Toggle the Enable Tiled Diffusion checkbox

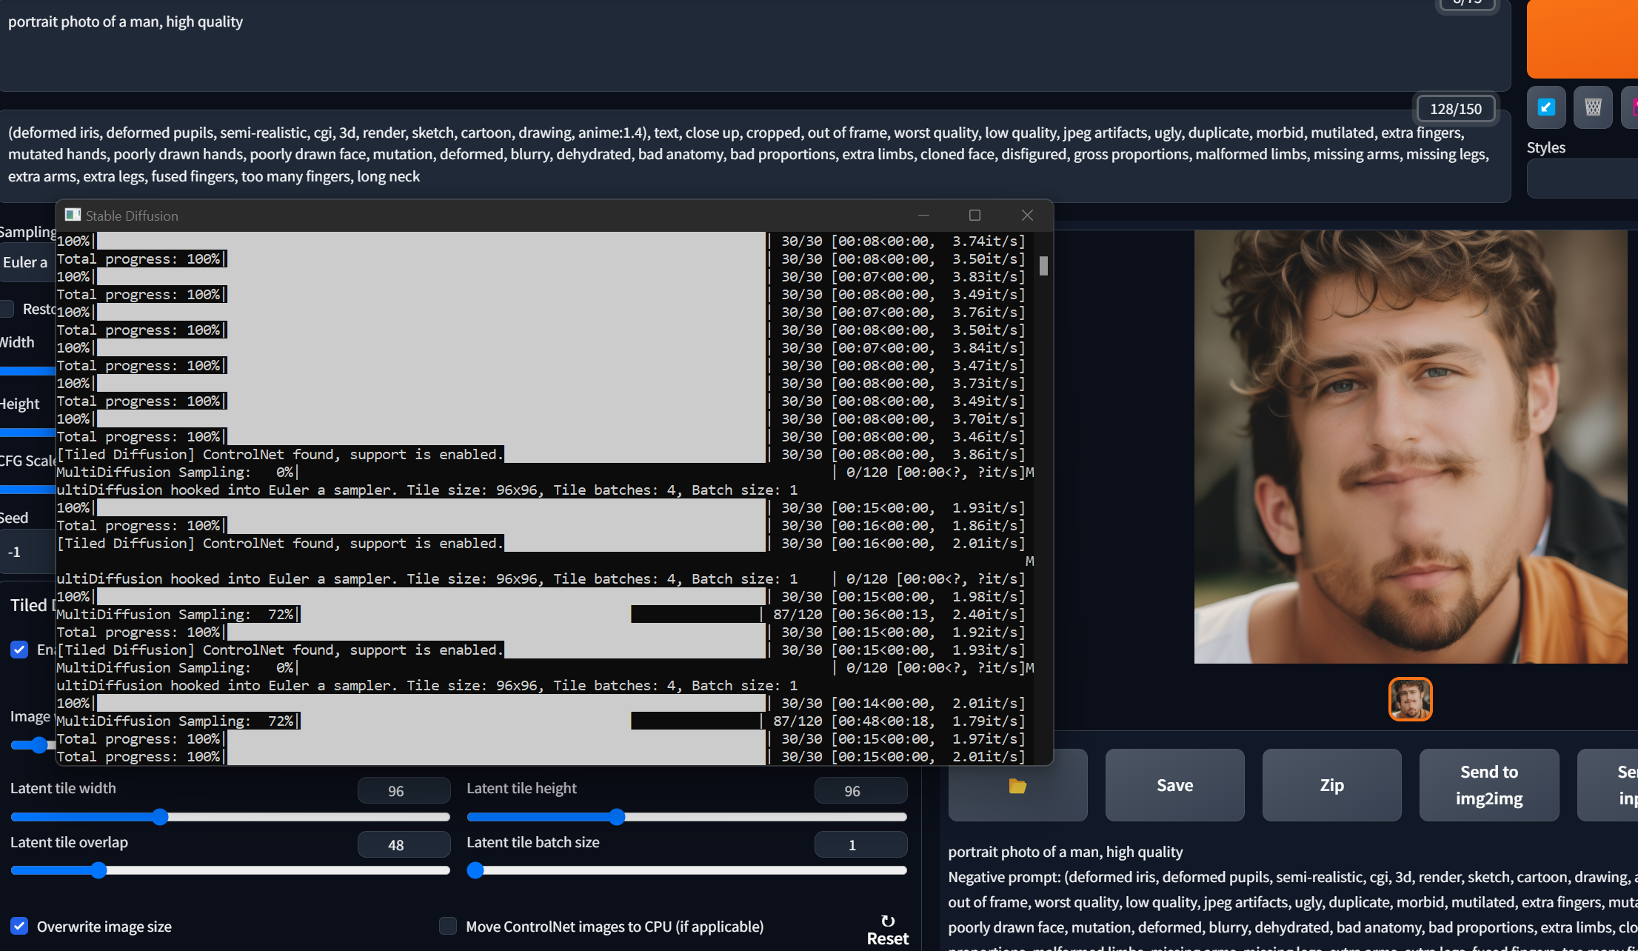click(x=19, y=650)
